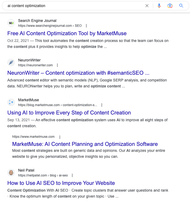Open the three-dot menu beside the neilpatel.com URL
190x203 pixels.
click(72, 175)
